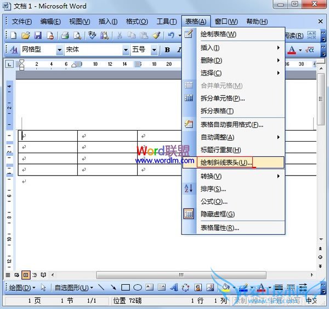Open the 视图(V) menu
Image resolution: width=329 pixels, height=309 pixels.
click(80, 21)
